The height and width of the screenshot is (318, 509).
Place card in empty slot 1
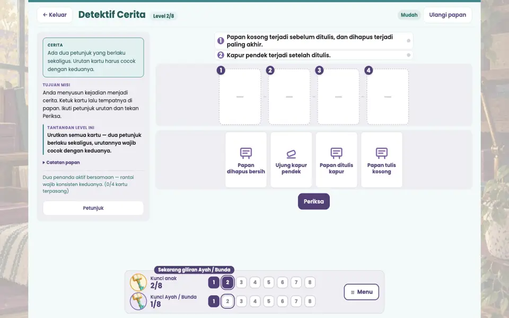(240, 96)
